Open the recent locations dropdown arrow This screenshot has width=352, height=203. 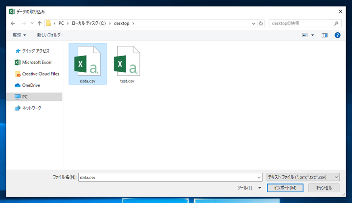point(32,23)
